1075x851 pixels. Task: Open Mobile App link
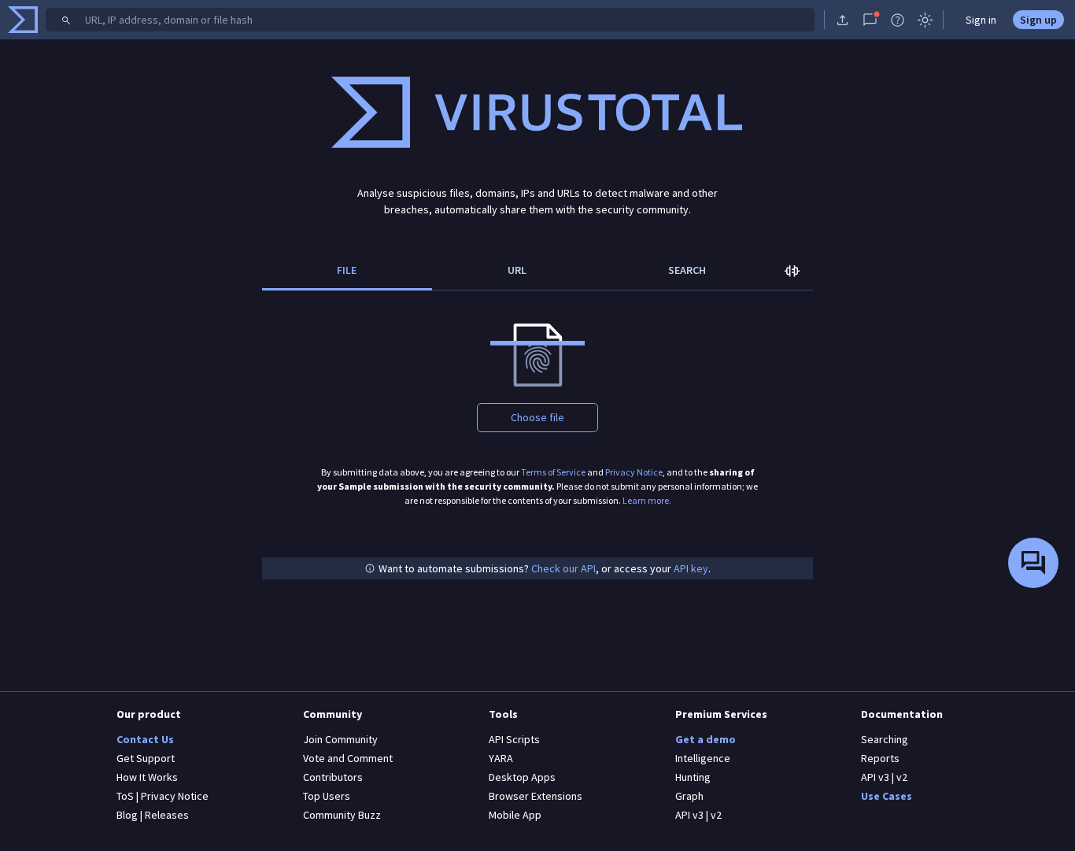[x=515, y=815]
